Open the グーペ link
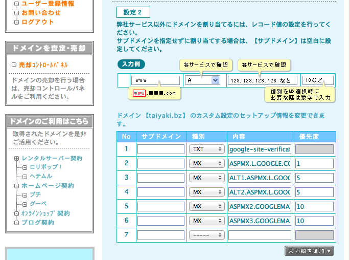Image resolution: width=350 pixels, height=260 pixels. tap(38, 204)
